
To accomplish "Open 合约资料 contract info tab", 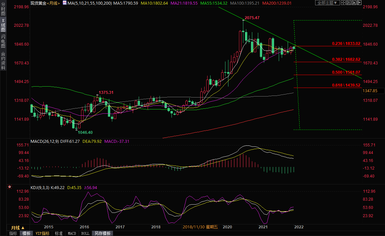I will (3, 61).
